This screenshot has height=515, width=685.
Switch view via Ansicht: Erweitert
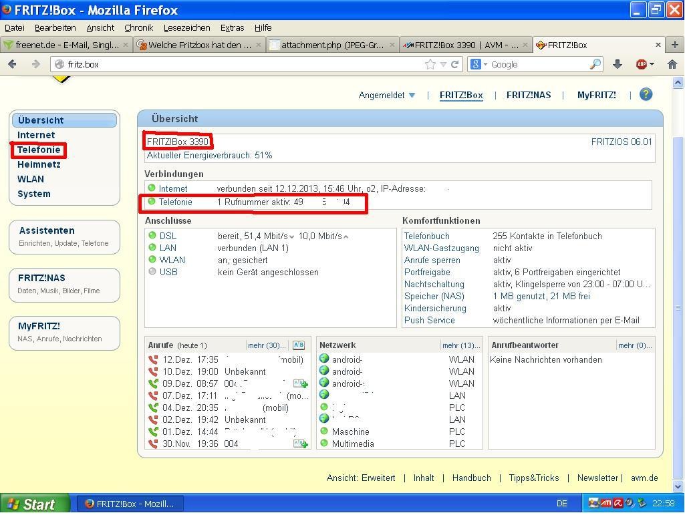361,478
